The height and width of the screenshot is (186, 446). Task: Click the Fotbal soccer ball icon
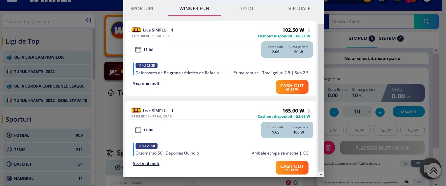pos(9,135)
